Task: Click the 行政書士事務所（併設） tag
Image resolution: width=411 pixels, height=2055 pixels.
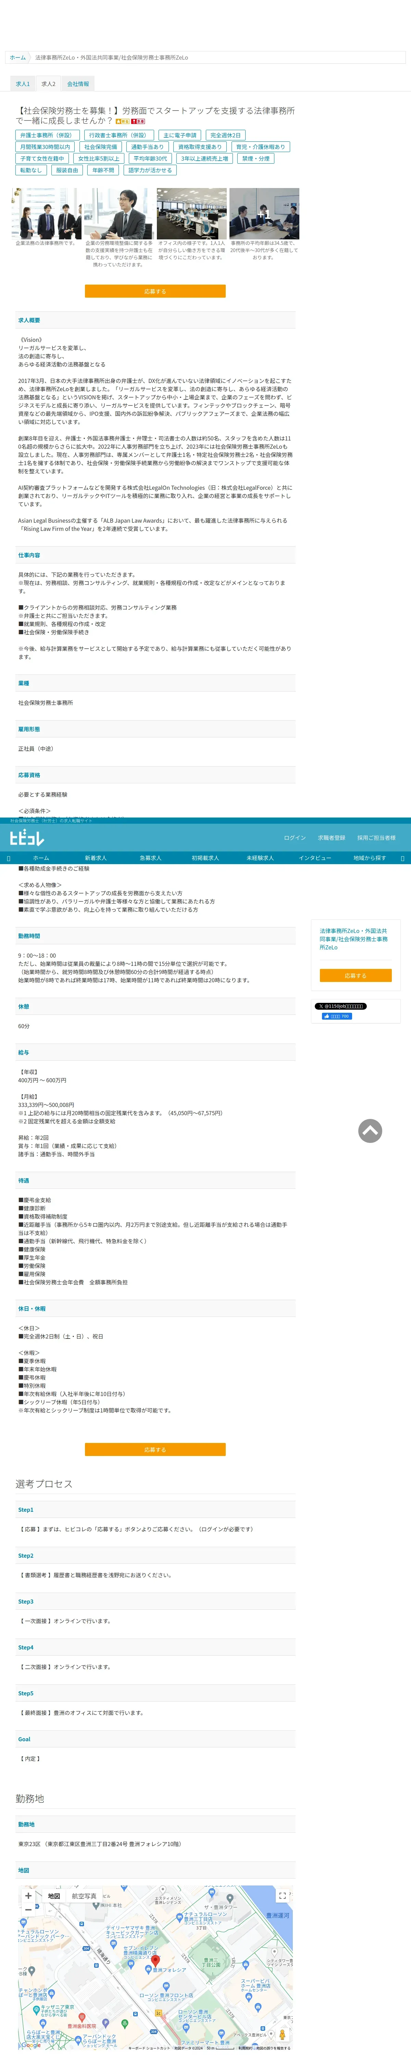Action: coord(119,136)
